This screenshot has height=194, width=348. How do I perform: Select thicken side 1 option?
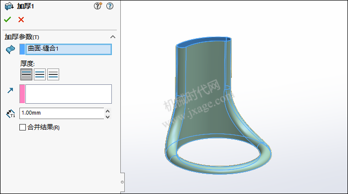tap(26, 74)
